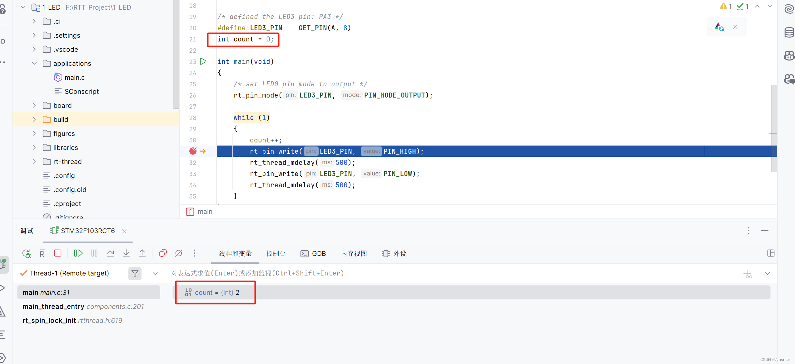Click the Step Into debug icon
795x364 pixels.
pos(127,253)
